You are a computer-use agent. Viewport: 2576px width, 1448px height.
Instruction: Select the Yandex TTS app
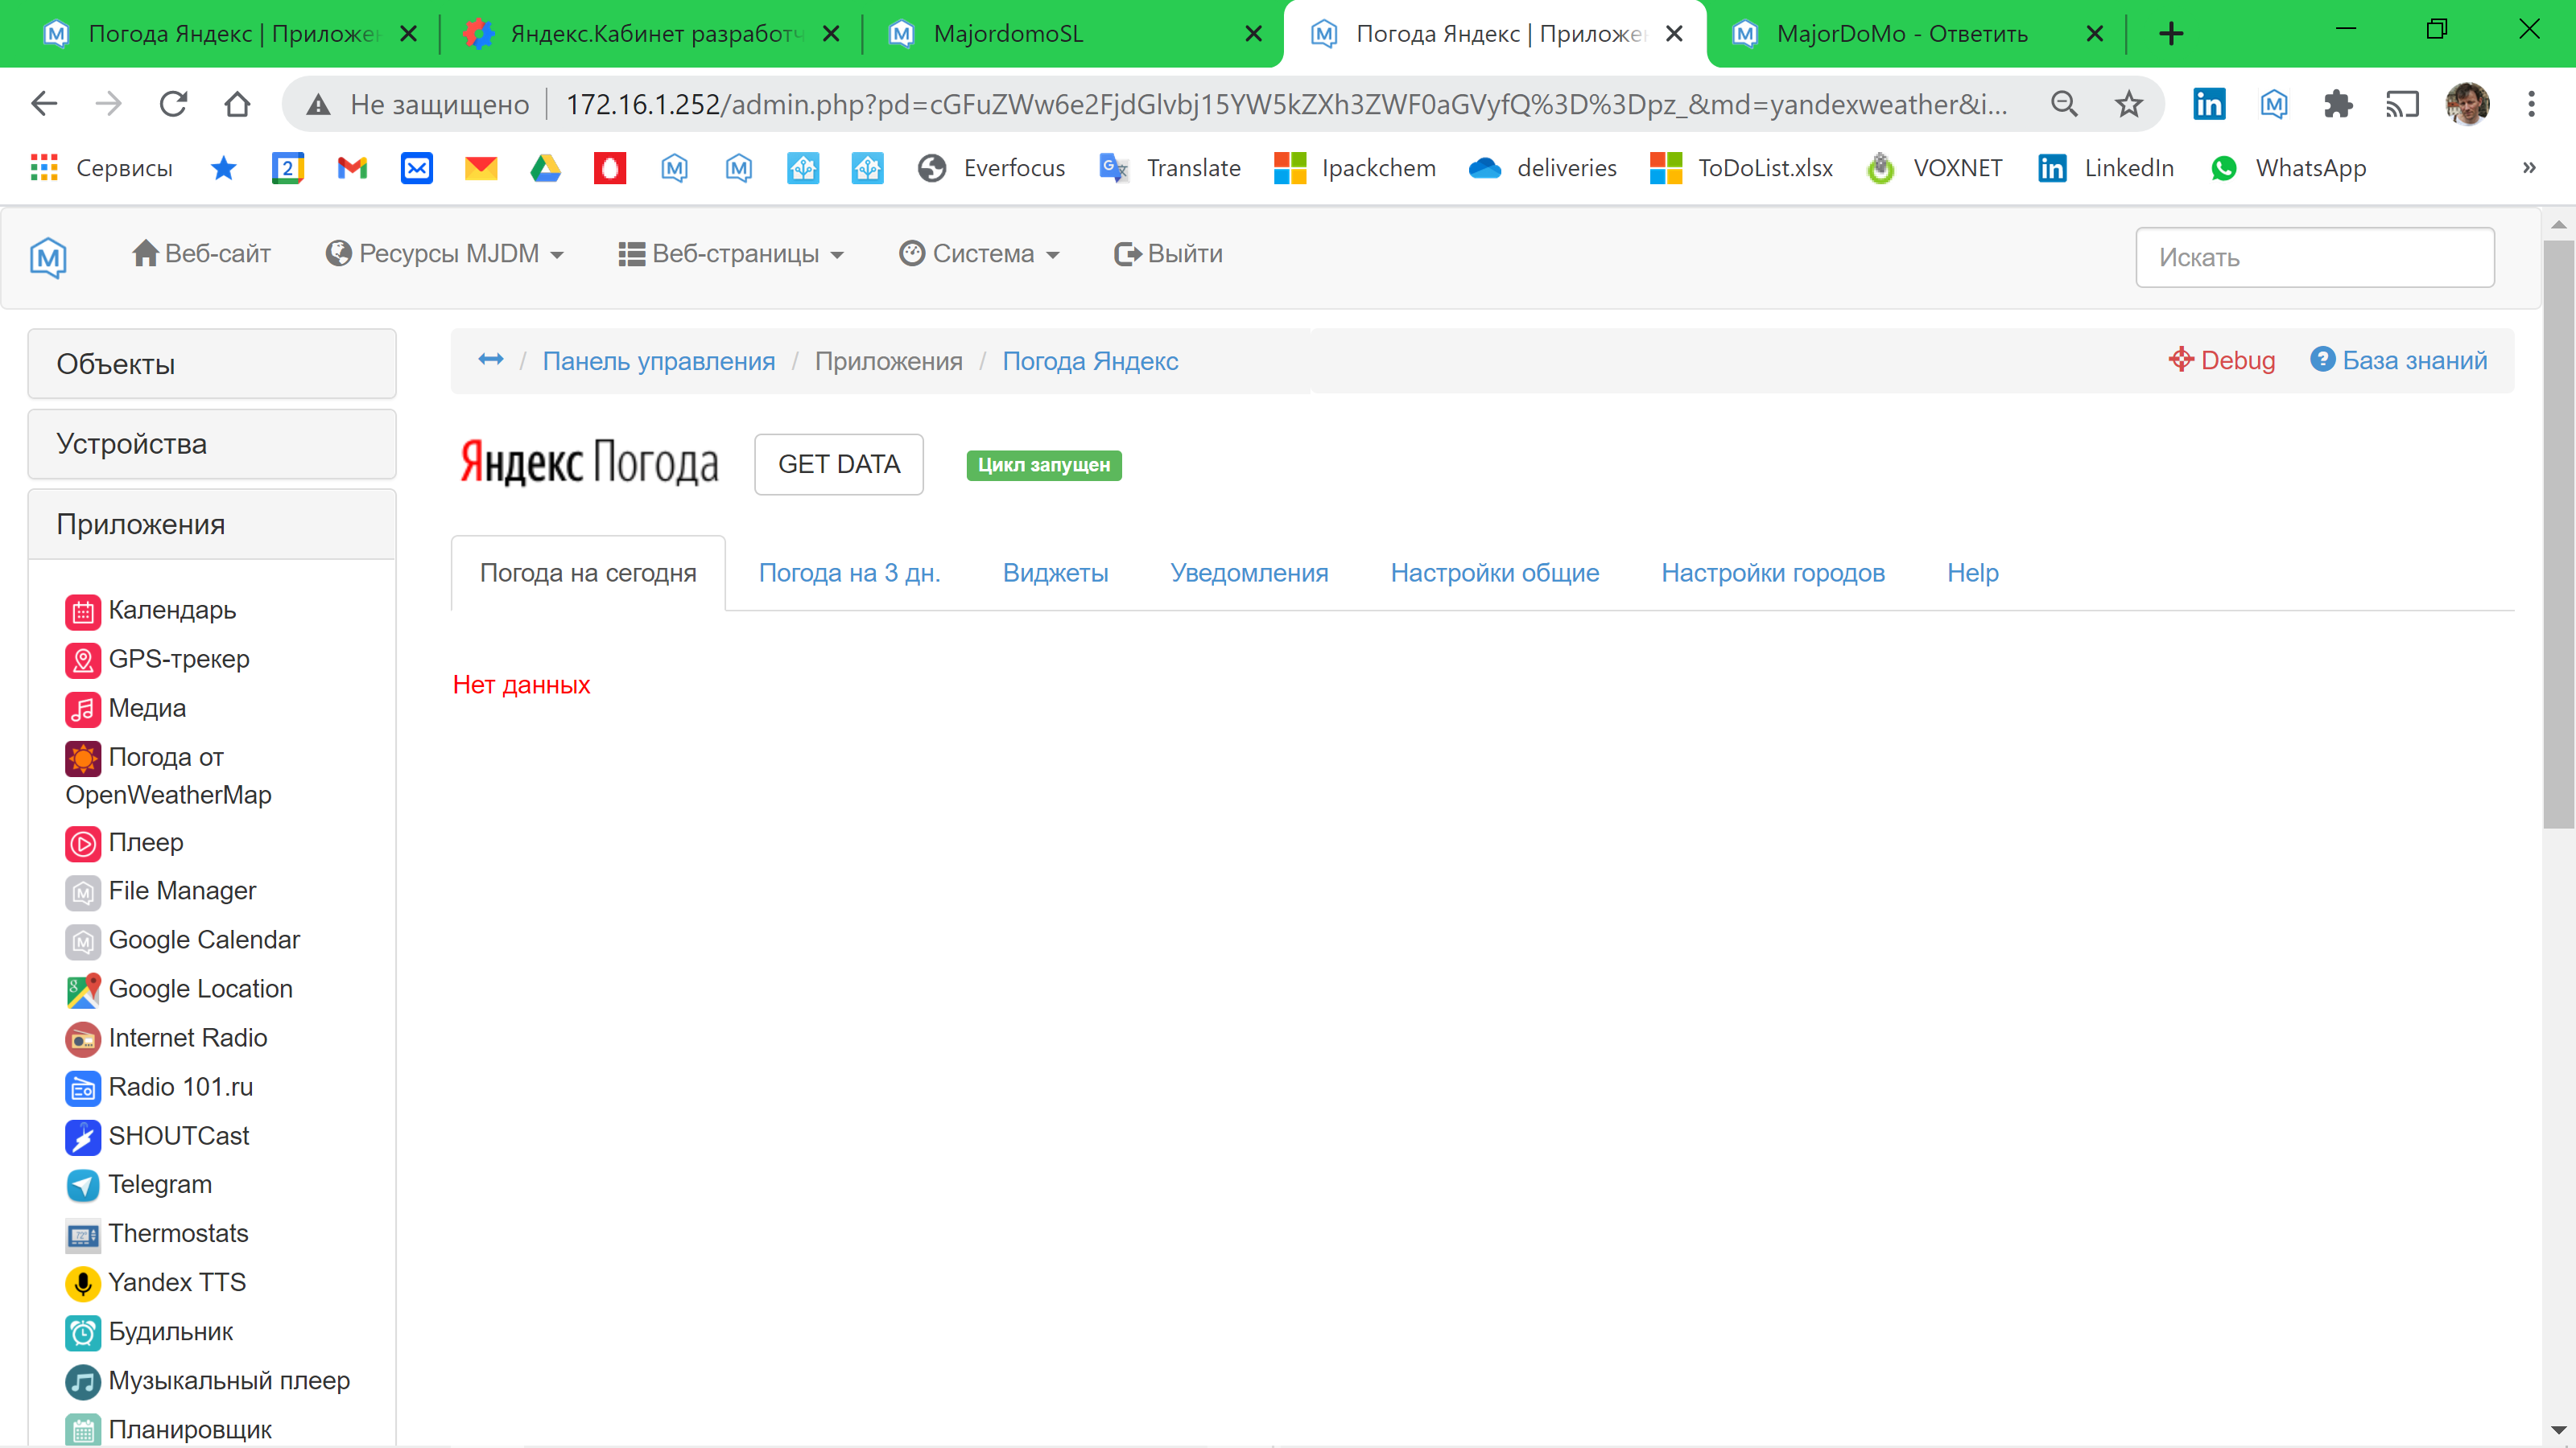pyautogui.click(x=178, y=1282)
